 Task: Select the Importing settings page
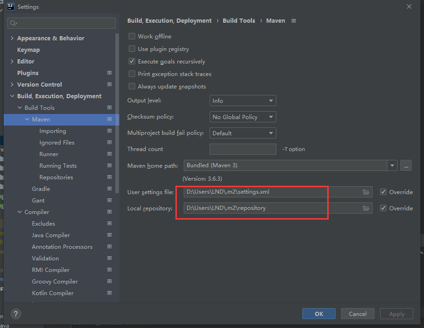pos(53,131)
